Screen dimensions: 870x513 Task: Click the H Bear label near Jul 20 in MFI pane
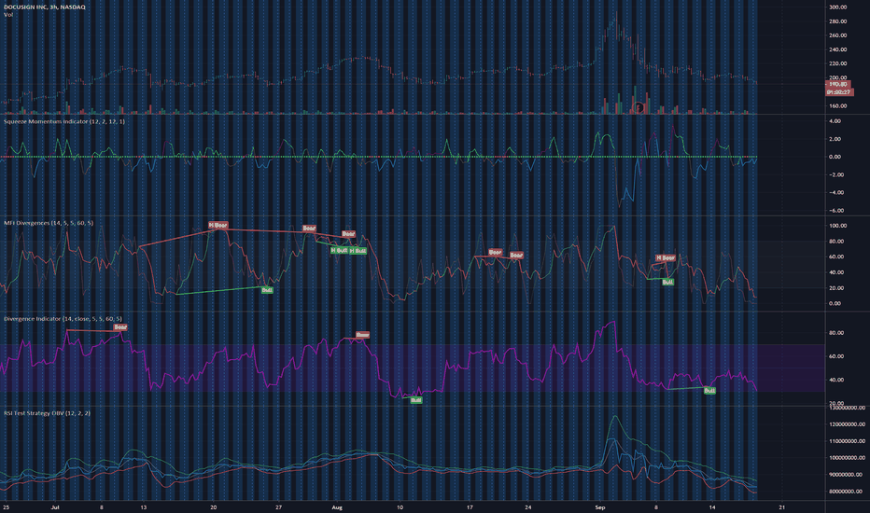pos(218,225)
